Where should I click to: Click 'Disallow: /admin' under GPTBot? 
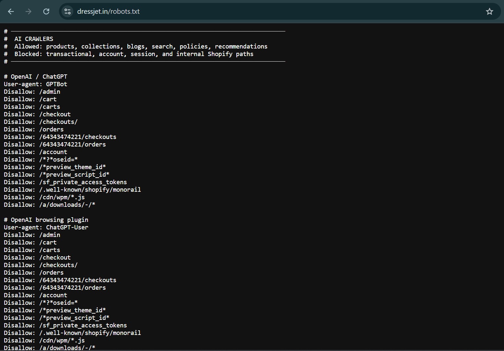coord(32,91)
